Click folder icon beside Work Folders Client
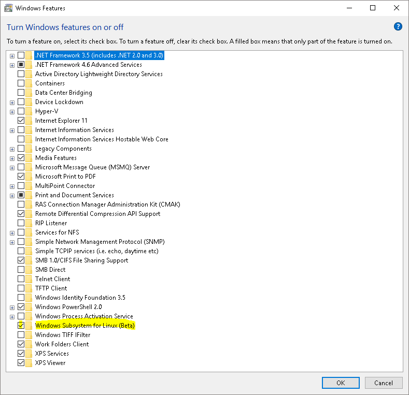Image resolution: width=409 pixels, height=395 pixels. 29,344
